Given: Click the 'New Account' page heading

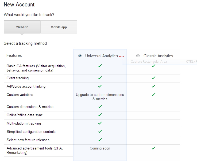Looking at the screenshot, I should click(19, 5).
